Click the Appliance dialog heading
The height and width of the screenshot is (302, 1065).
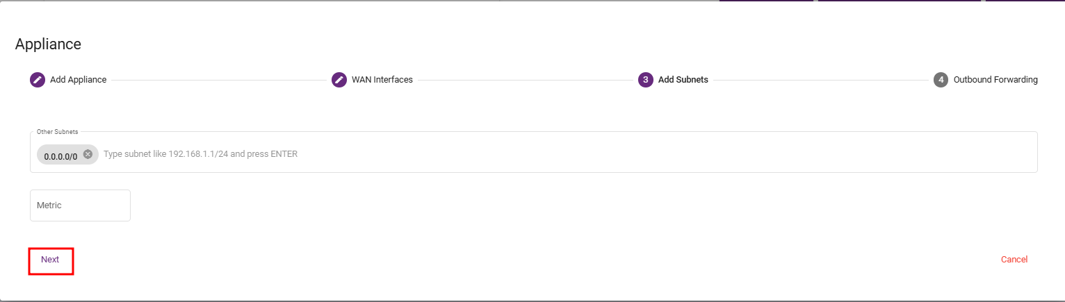[x=48, y=44]
